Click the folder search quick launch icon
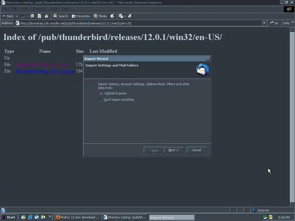This screenshot has width=295, height=221. point(43,217)
